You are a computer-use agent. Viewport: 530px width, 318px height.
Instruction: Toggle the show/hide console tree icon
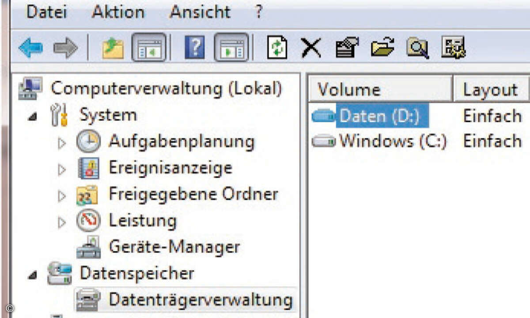pos(149,47)
